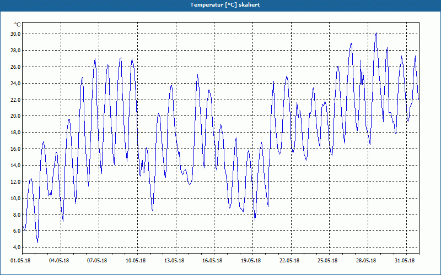The image size is (441, 275).
Task: Click the date label 04.05.18
Action: click(x=59, y=261)
